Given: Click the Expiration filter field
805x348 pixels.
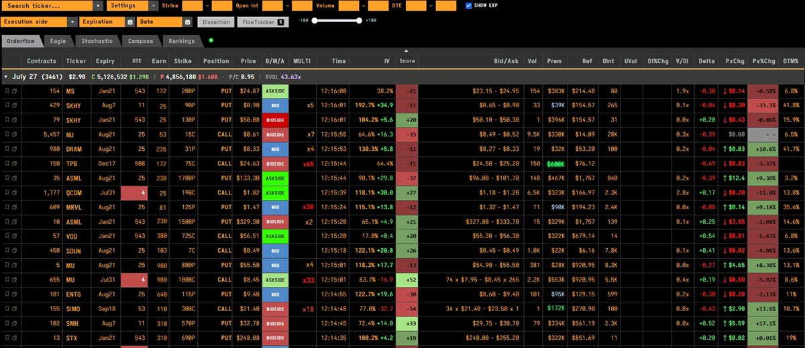Looking at the screenshot, I should pyautogui.click(x=102, y=22).
